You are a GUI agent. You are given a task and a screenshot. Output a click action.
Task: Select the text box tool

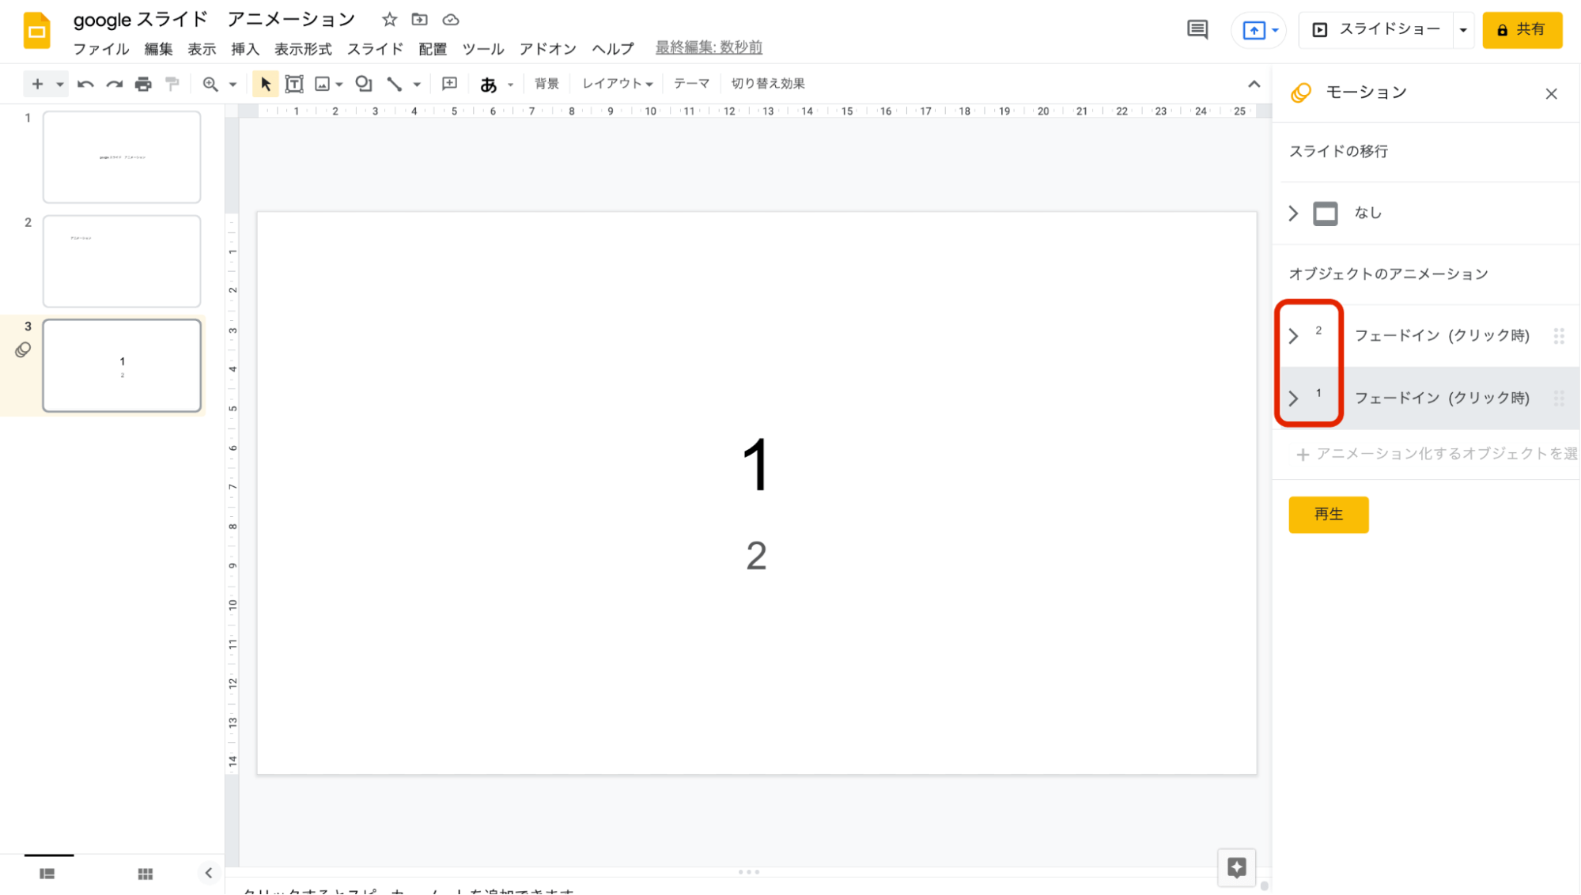click(294, 84)
